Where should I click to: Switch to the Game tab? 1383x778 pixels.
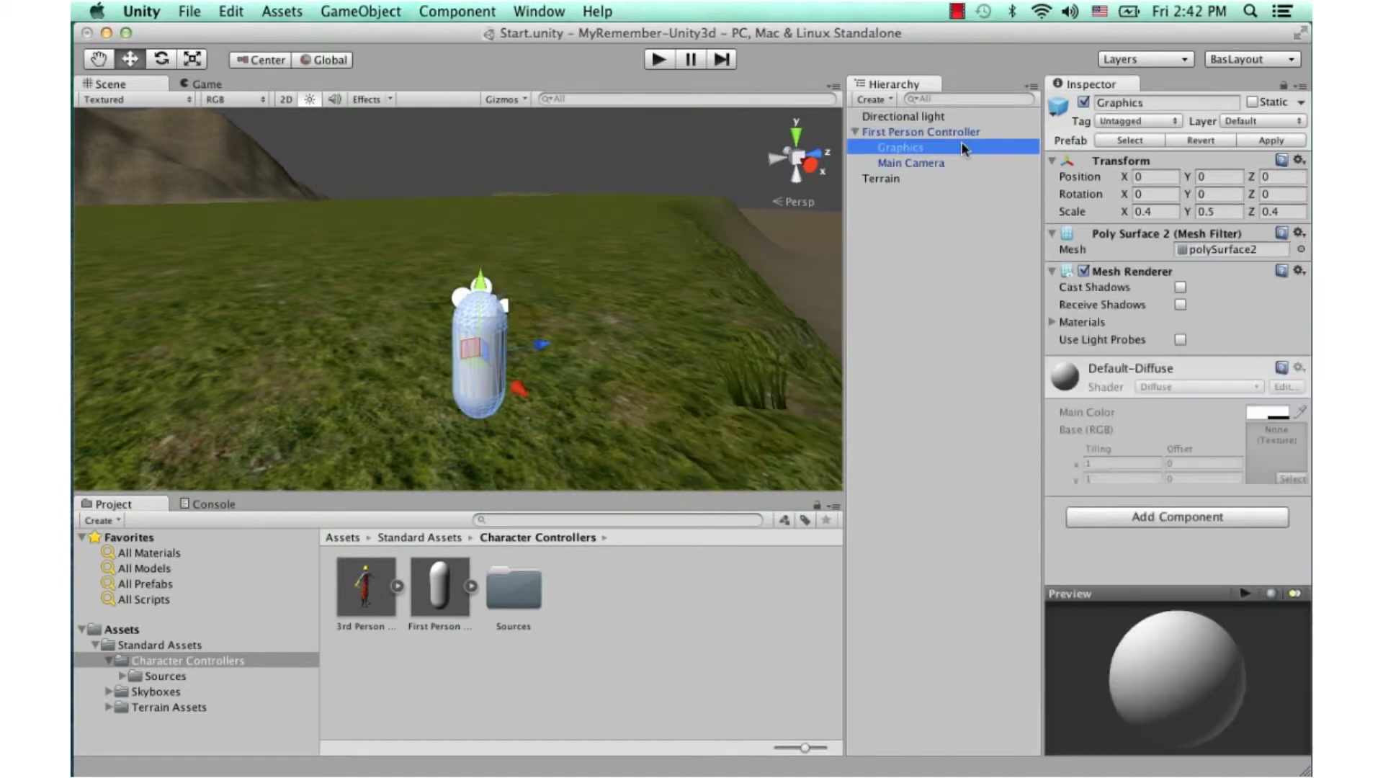[x=201, y=84]
